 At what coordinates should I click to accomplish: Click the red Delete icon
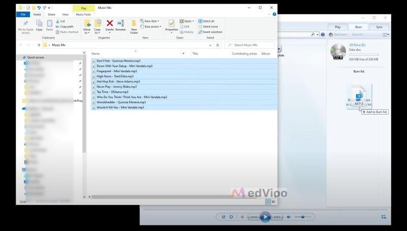110,23
